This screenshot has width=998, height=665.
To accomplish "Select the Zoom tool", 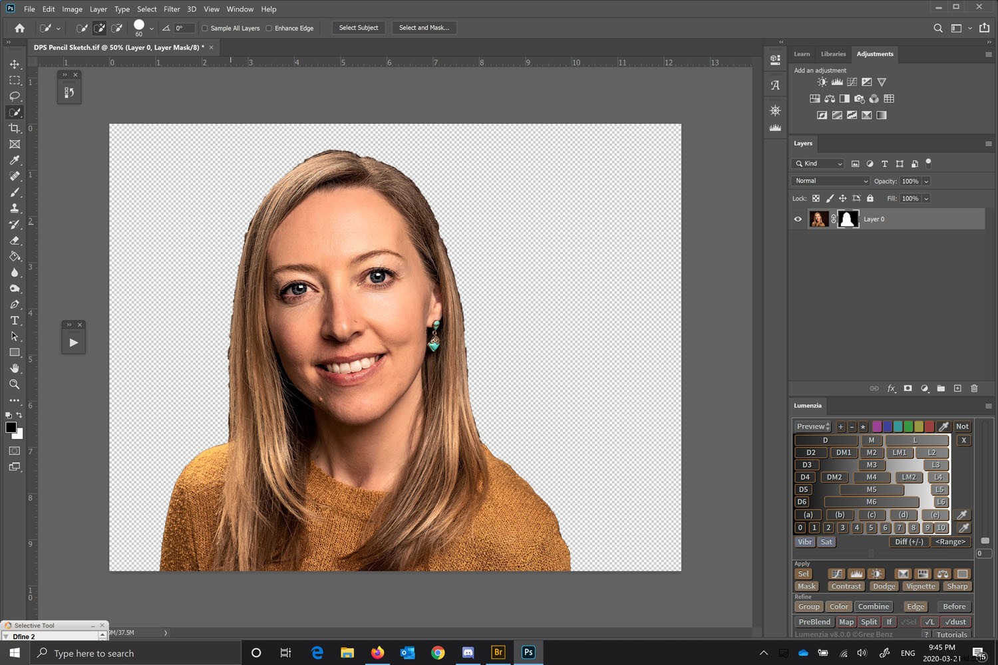I will (x=15, y=384).
